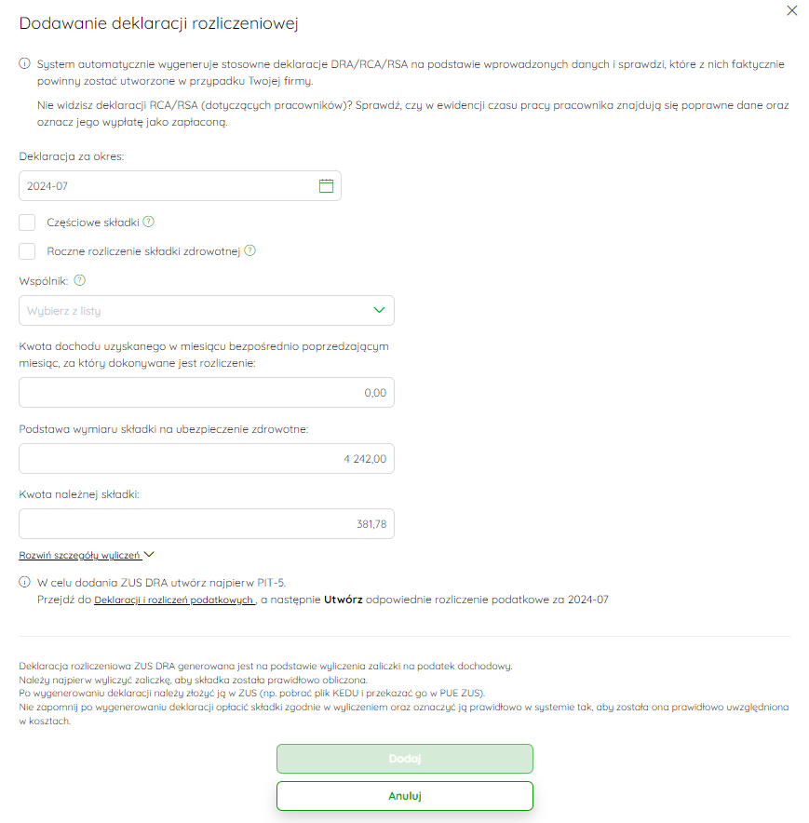Click the arrow on the Wybierz z listy combo box
Viewport: 809px width, 823px height.
[379, 310]
